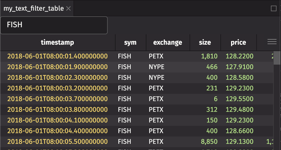Select the size cell showing 1,810
This screenshot has height=150, width=281.
(x=209, y=56)
